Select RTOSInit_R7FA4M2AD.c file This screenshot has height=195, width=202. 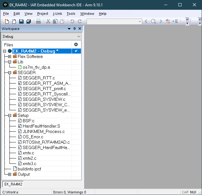click(46, 142)
